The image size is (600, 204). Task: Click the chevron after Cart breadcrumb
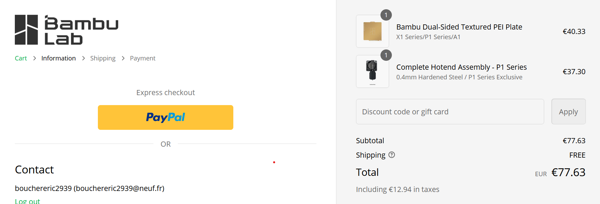click(x=34, y=58)
